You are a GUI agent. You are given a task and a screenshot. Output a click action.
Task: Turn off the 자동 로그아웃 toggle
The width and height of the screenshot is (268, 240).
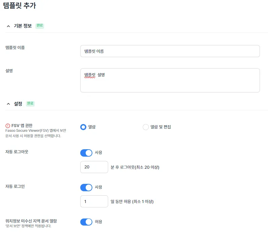[x=86, y=153]
